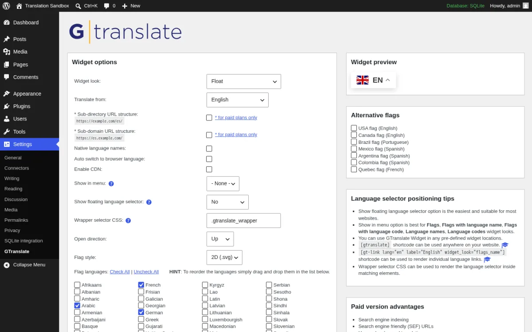Screen dimensions: 532x332
Task: Click help icon for Wrapper selector CSS
Action: 128,220
